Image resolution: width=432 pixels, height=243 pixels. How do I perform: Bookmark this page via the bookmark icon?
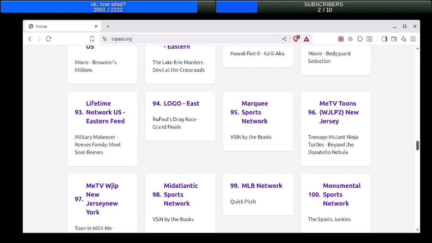coord(92,39)
